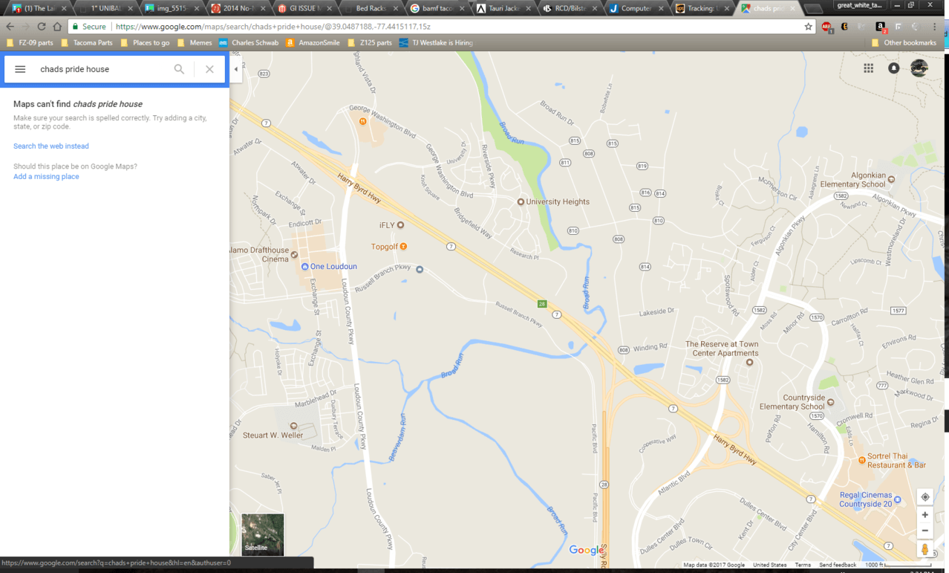Screen dimensions: 949x573
Task: Click the magnifier search button in Maps
Action: (x=179, y=69)
